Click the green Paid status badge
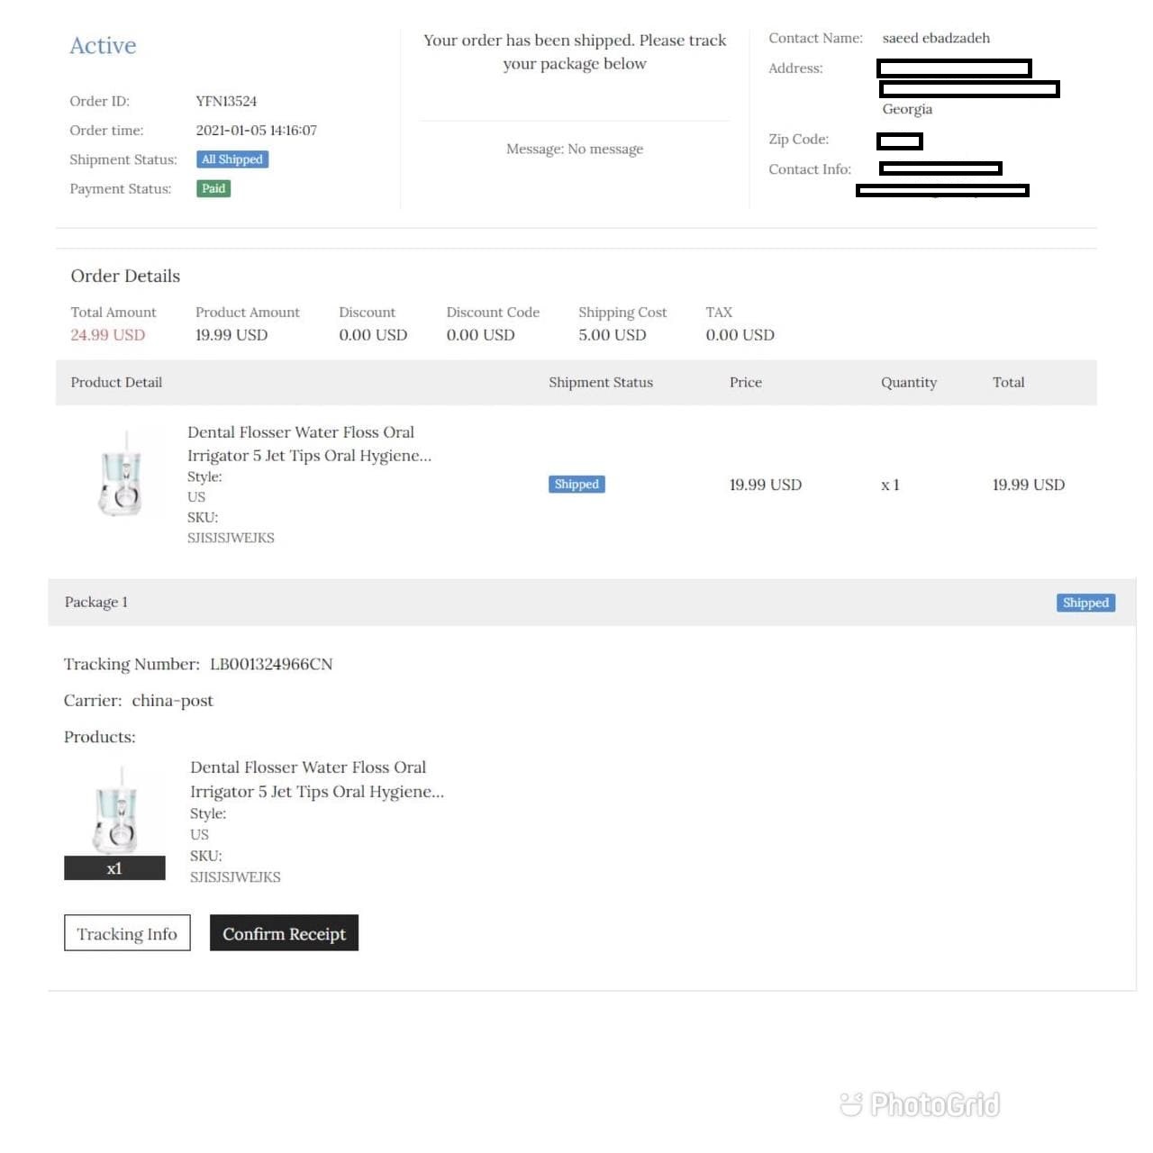 (x=213, y=188)
